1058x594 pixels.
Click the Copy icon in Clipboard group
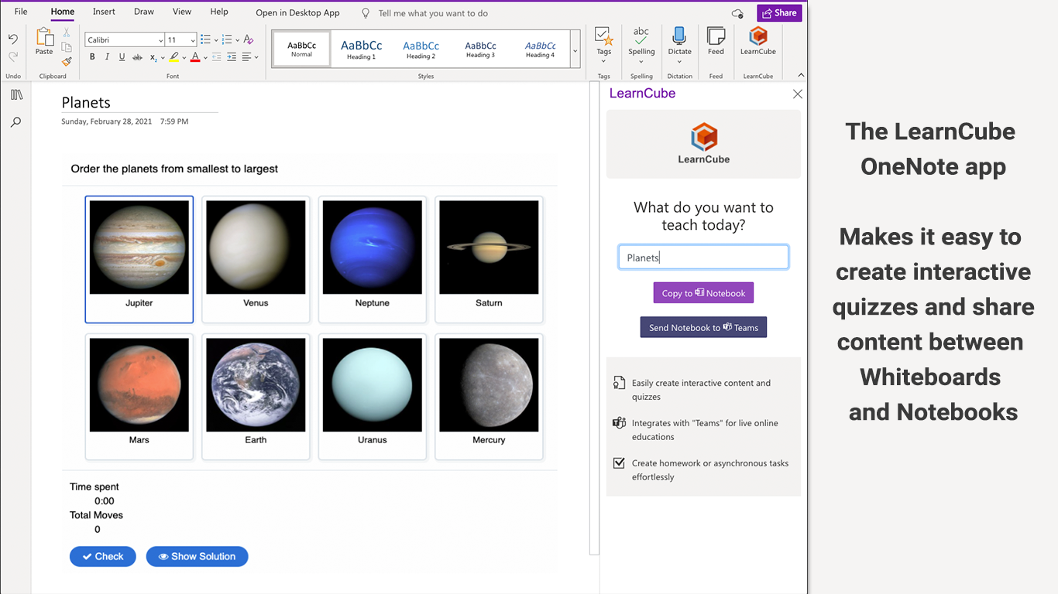[67, 47]
